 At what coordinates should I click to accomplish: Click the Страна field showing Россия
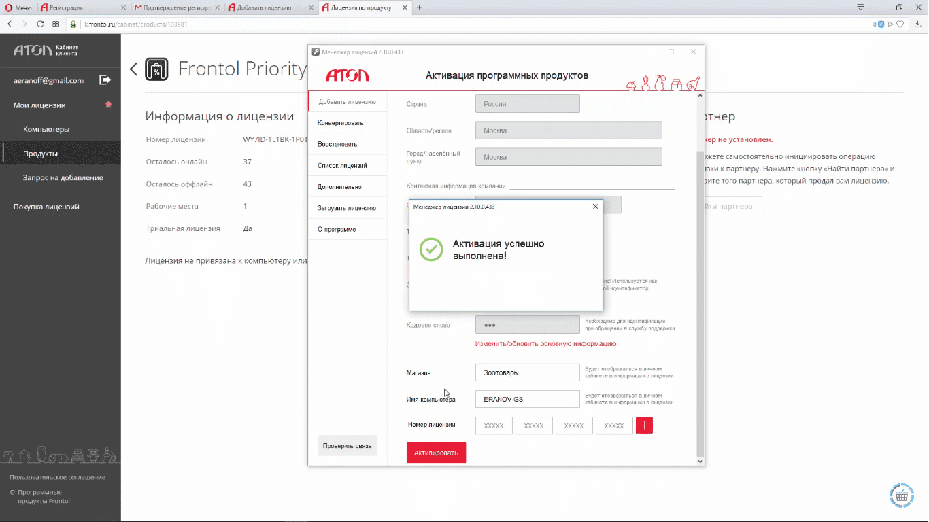[x=528, y=104]
